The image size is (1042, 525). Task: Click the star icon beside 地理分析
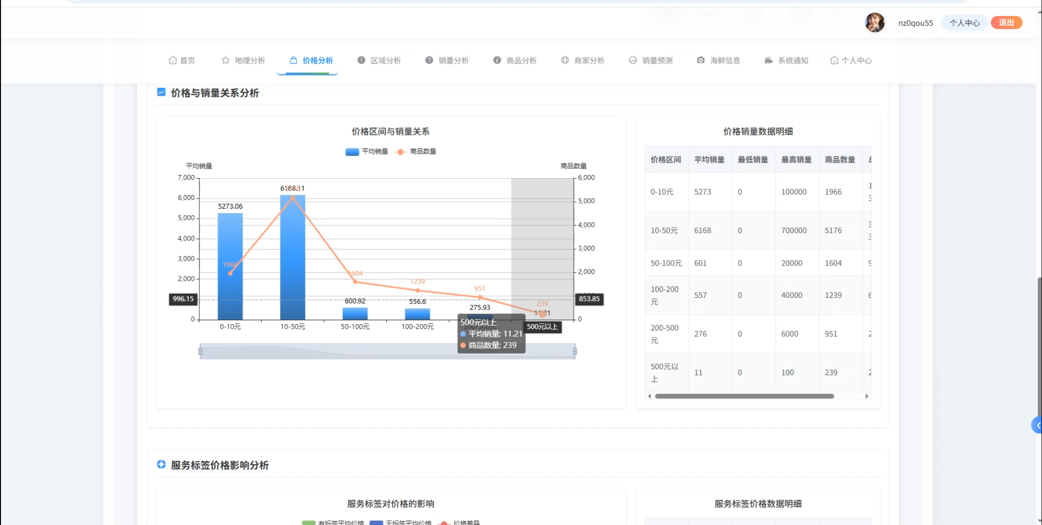(225, 60)
